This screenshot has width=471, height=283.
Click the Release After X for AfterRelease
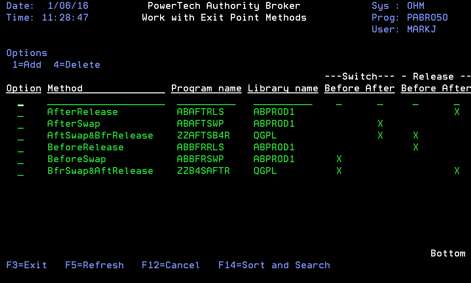(457, 112)
